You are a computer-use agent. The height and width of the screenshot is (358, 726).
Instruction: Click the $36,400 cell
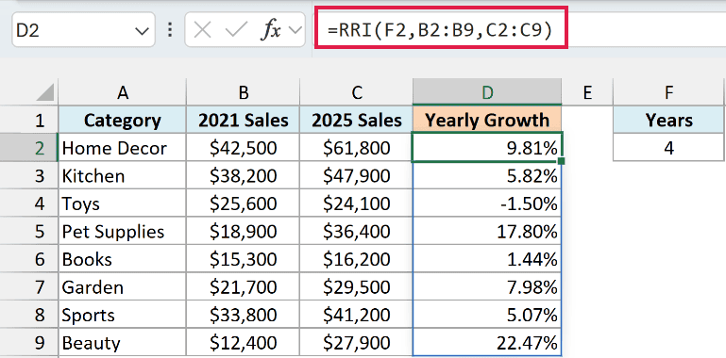(x=357, y=231)
